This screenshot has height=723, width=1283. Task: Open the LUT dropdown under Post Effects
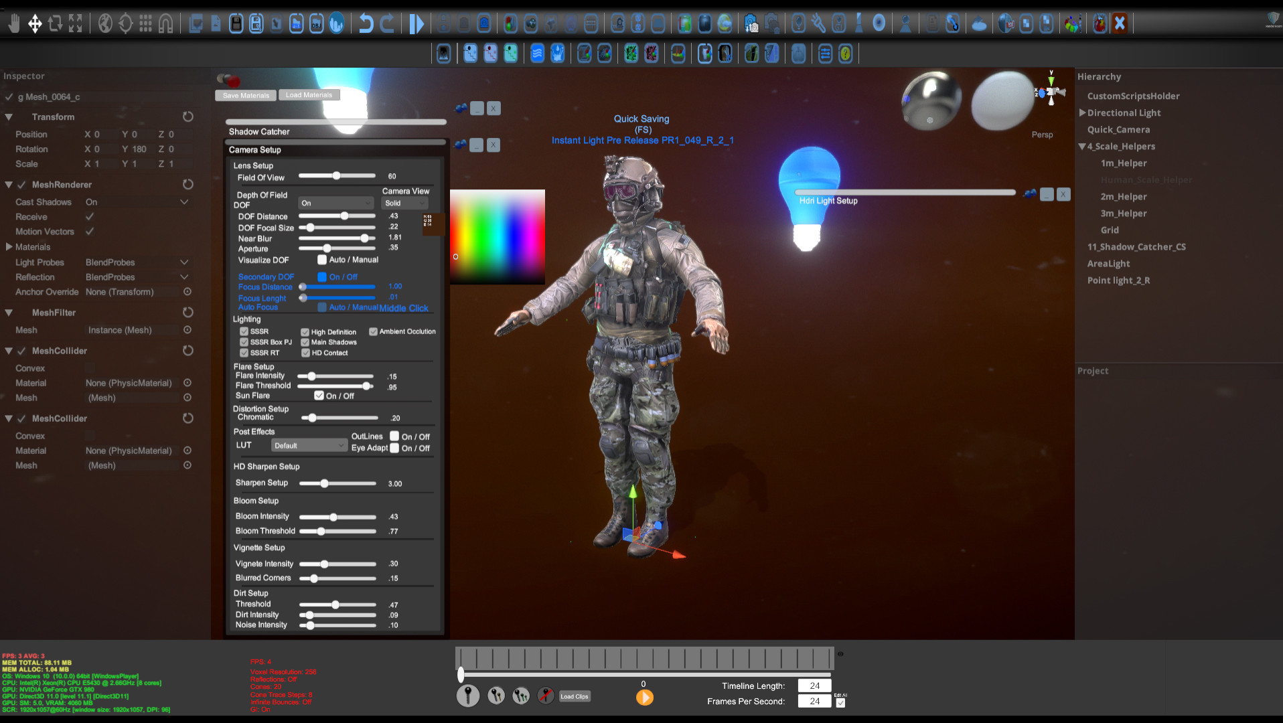click(x=309, y=445)
